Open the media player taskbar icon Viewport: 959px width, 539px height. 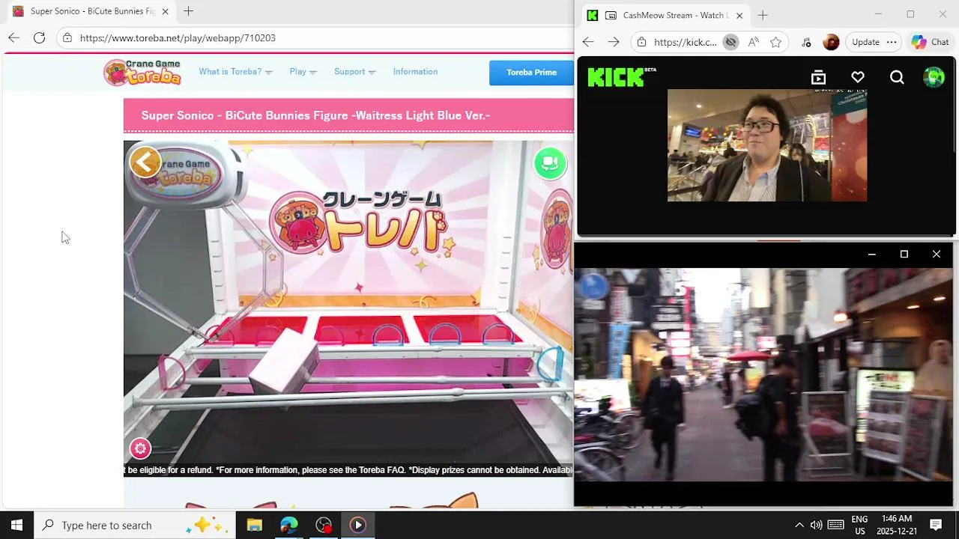pyautogui.click(x=357, y=525)
